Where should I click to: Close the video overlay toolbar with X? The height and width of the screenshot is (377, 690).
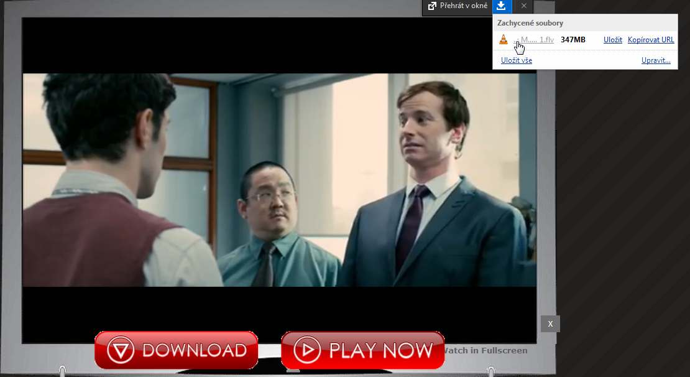point(523,6)
